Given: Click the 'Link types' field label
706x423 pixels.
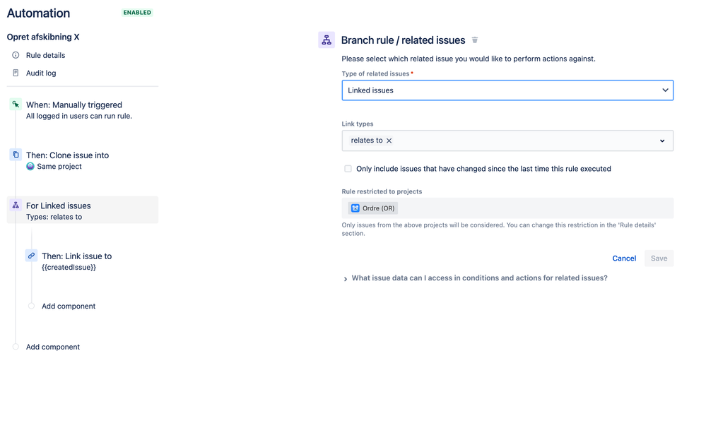Looking at the screenshot, I should point(358,124).
